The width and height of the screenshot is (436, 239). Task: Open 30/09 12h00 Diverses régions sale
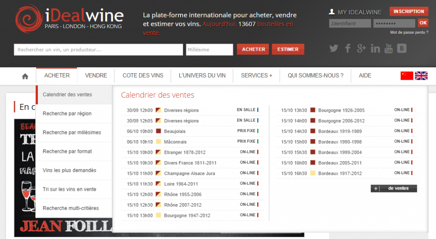pos(192,110)
